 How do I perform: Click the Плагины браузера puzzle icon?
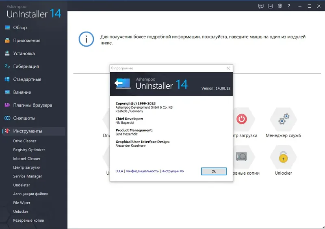7,105
